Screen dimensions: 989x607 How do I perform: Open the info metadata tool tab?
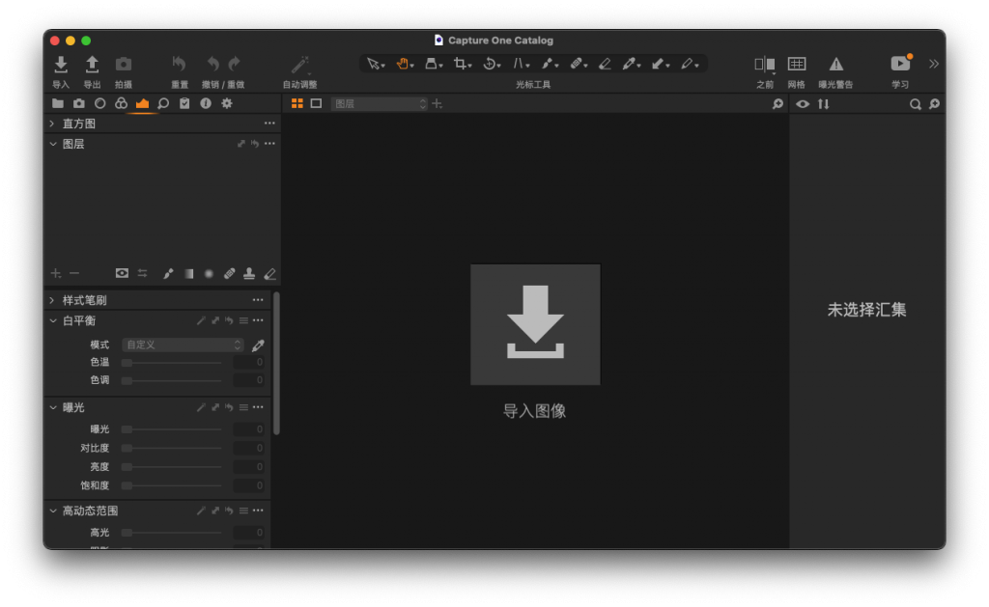(x=206, y=103)
